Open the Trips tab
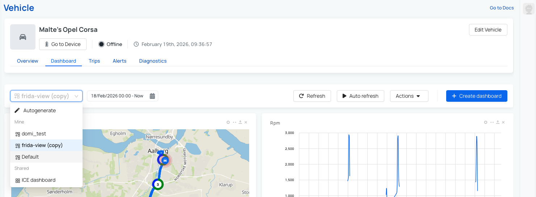This screenshot has width=536, height=197. (94, 61)
